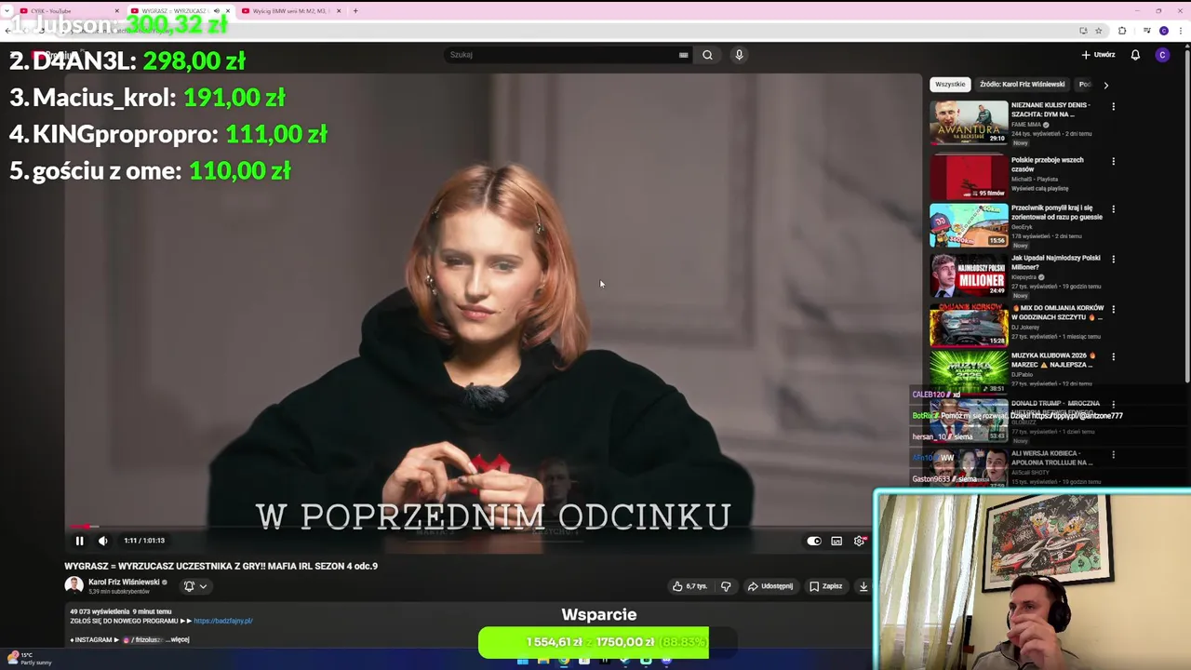Open the Chrome extensions puzzle icon
Image resolution: width=1191 pixels, height=670 pixels.
click(x=1122, y=31)
